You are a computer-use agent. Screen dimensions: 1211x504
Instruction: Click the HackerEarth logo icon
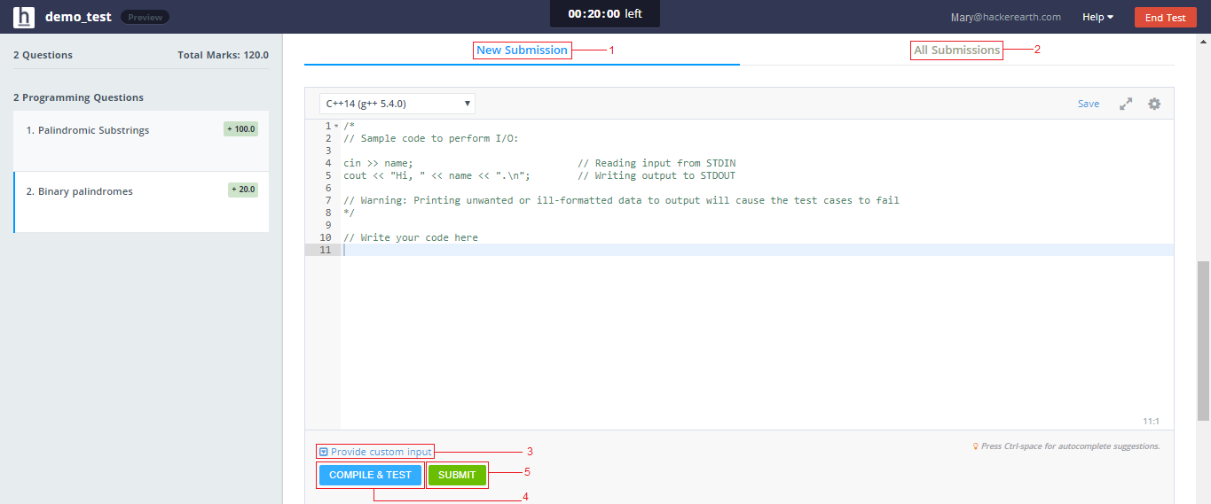click(24, 17)
